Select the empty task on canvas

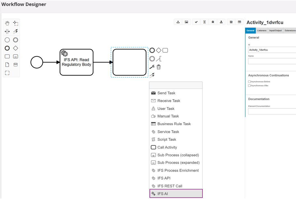(x=129, y=62)
